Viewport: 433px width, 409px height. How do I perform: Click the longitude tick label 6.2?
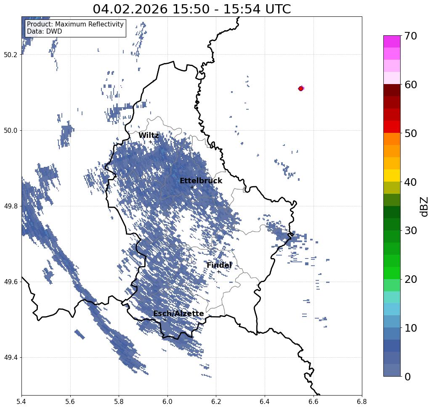(216, 401)
